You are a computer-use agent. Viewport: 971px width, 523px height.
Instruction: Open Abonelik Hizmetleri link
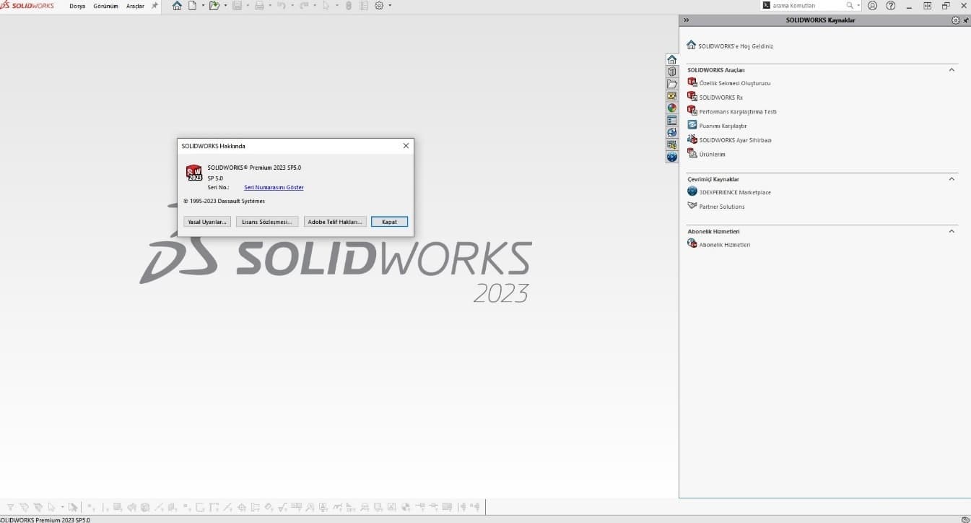(725, 245)
